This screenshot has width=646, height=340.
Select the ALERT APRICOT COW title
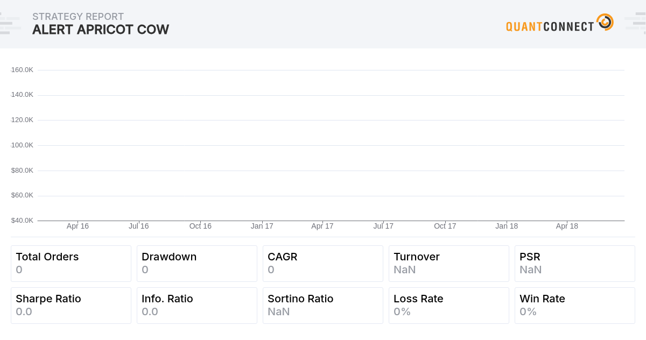(x=101, y=30)
